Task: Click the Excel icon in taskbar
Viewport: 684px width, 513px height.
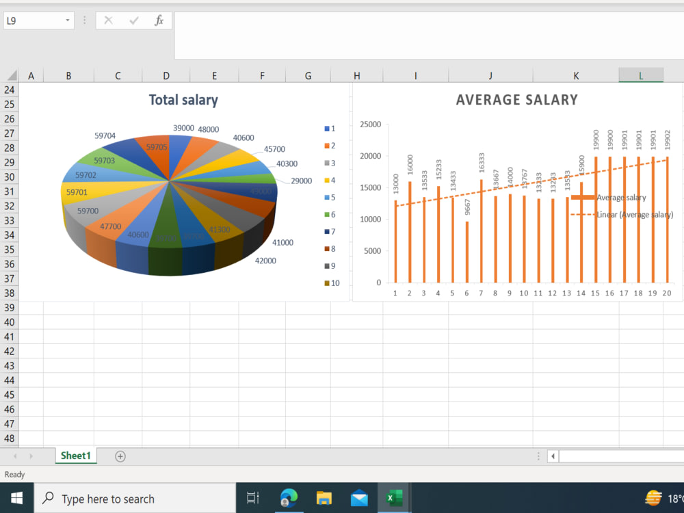Action: (394, 498)
